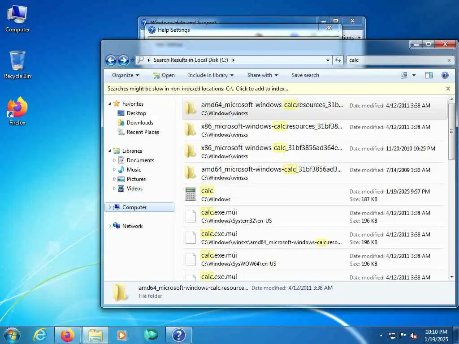Open recent pages dropdown beside Forward arrow
Screen dimensions: 459x344
[x=132, y=60]
